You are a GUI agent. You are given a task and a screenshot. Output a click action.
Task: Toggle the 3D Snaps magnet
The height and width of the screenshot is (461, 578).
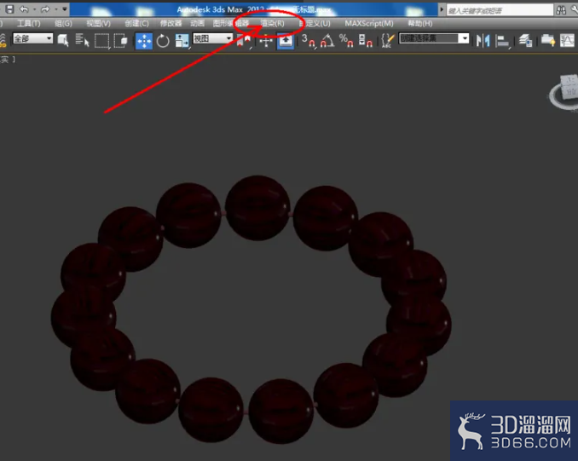pyautogui.click(x=309, y=41)
